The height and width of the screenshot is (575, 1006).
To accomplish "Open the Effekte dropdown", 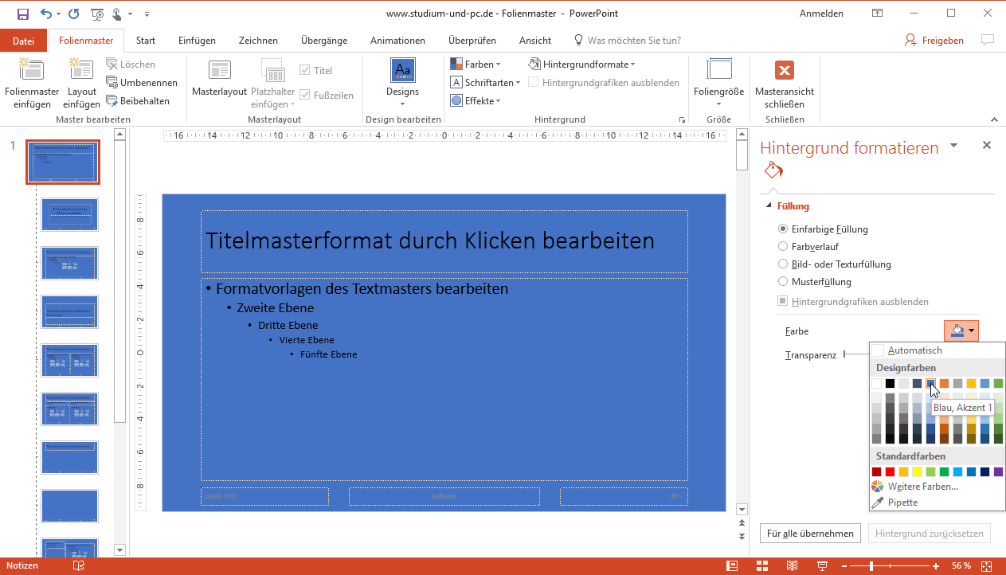I will pyautogui.click(x=476, y=101).
